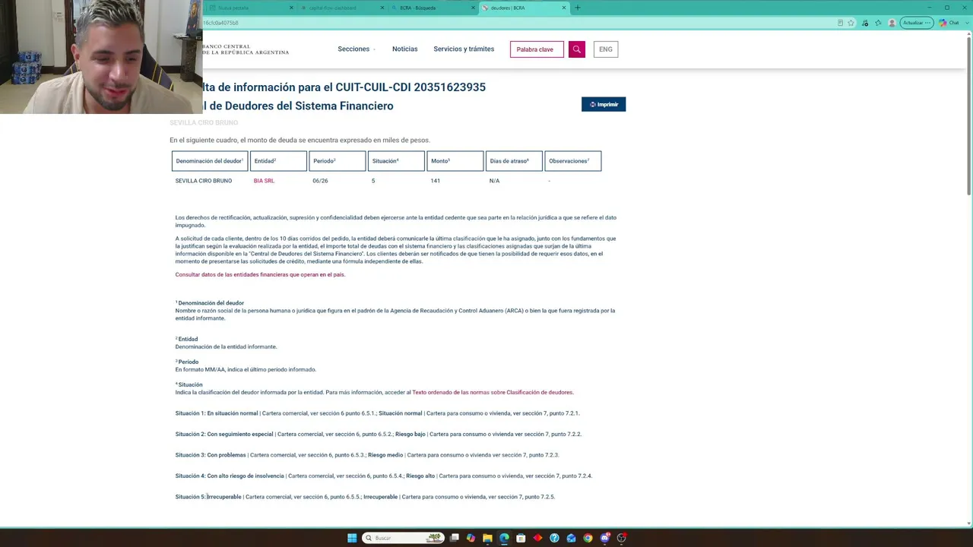Open browser profile avatar icon
The height and width of the screenshot is (547, 973).
pos(892,23)
